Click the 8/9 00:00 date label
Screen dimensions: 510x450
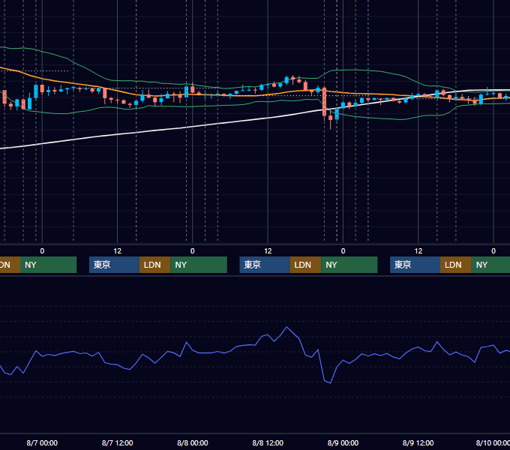(343, 442)
